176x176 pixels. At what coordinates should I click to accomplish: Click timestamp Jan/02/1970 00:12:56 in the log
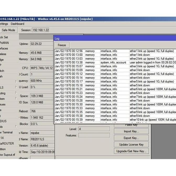(69, 51)
